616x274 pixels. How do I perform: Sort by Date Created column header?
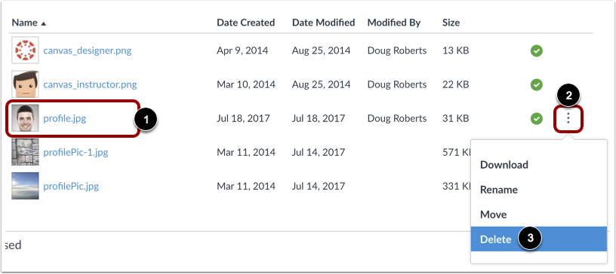[245, 23]
